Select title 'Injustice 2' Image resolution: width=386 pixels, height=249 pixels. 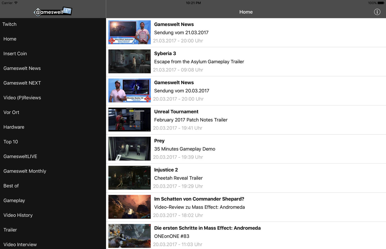coord(166,170)
